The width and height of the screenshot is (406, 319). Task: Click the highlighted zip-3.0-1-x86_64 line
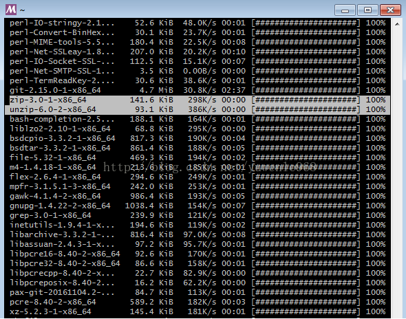[197, 100]
